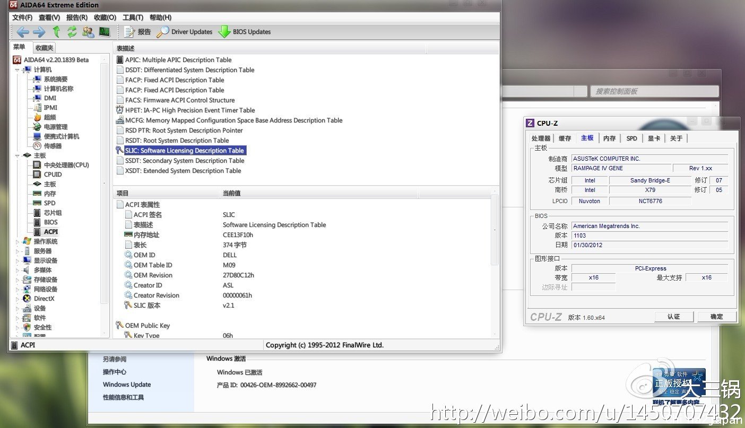This screenshot has width=745, height=428.
Task: Switch to CPU-Z 处理器 tab
Action: 541,138
